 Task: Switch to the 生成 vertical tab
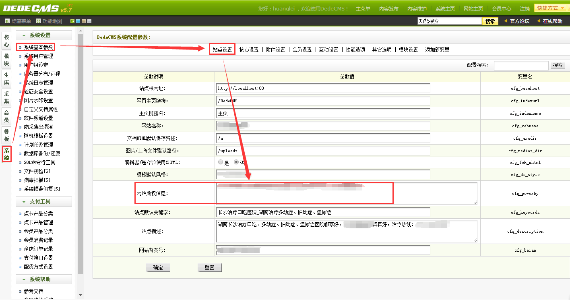[x=6, y=79]
